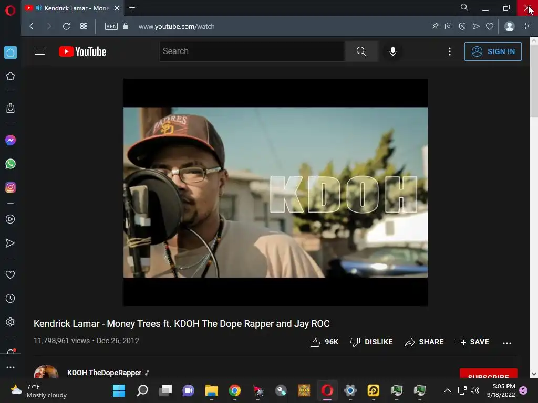
Task: Search with your voice microphone
Action: (393, 51)
